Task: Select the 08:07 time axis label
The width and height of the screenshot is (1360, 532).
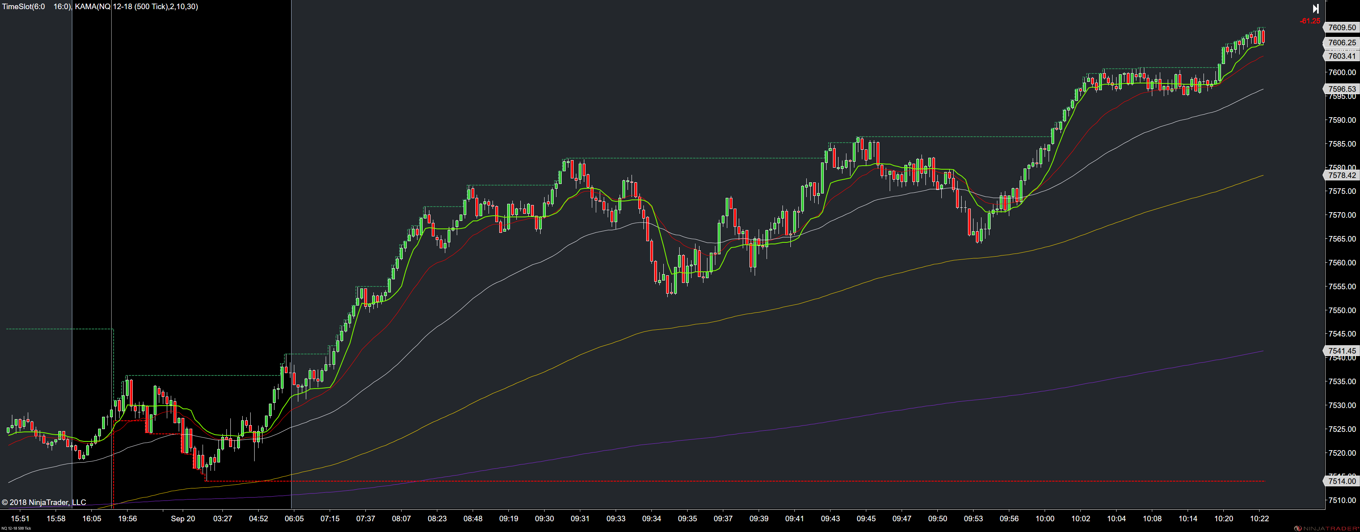Action: tap(402, 519)
